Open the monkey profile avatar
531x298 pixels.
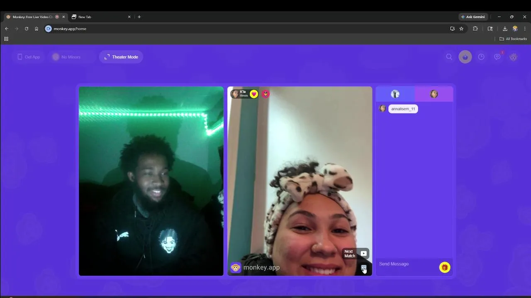click(513, 57)
